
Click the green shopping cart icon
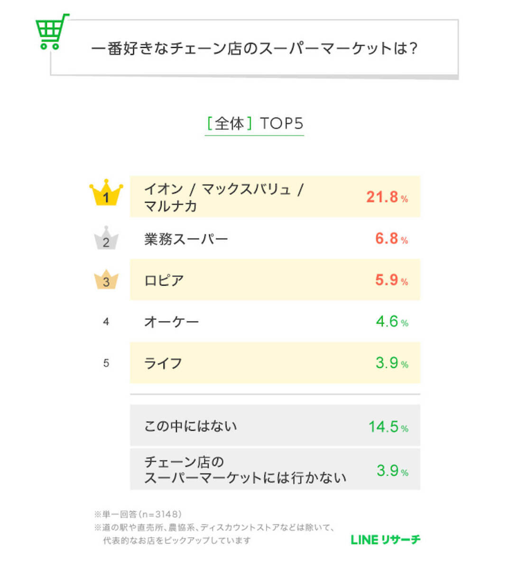point(51,32)
